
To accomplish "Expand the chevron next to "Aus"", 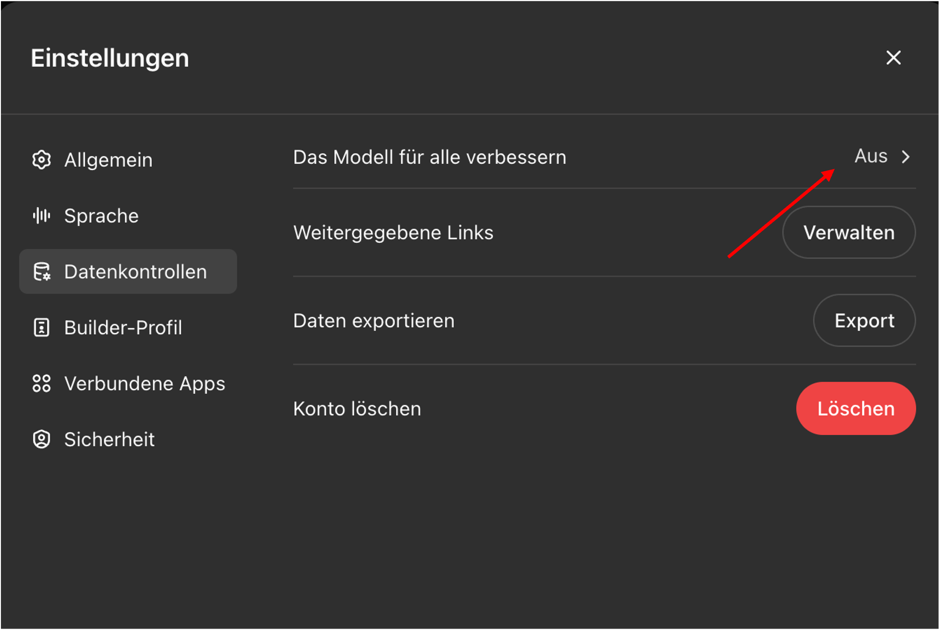I will click(906, 157).
